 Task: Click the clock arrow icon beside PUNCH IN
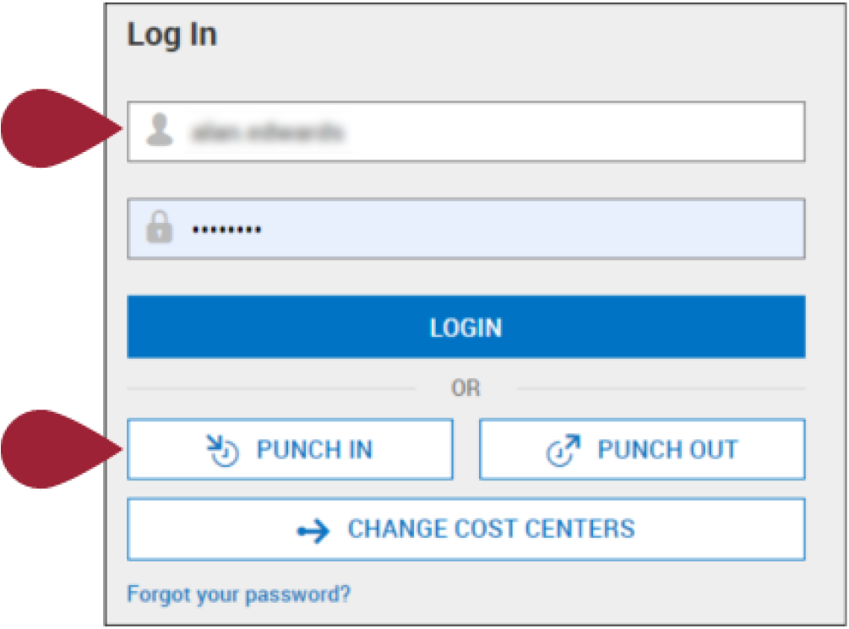(222, 450)
